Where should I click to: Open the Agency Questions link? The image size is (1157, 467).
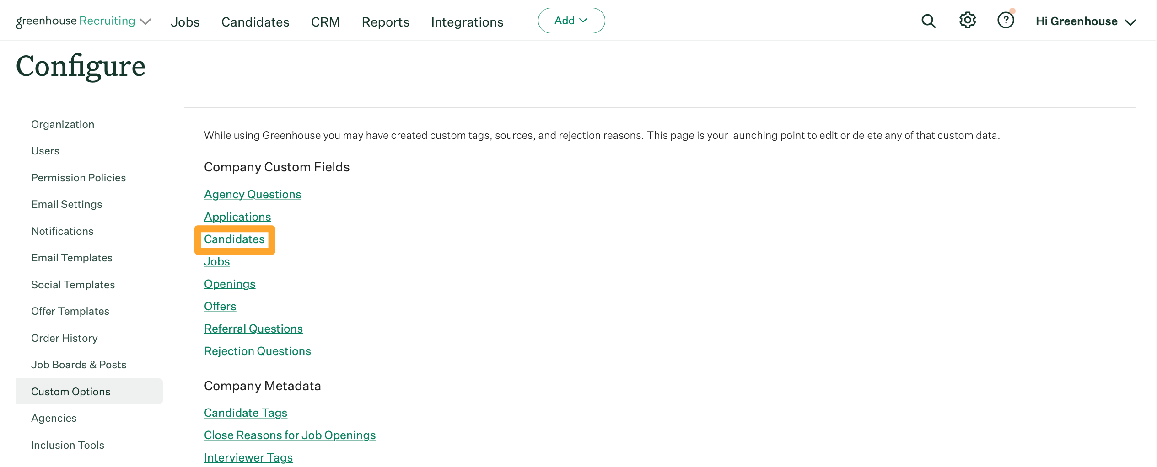(x=253, y=195)
